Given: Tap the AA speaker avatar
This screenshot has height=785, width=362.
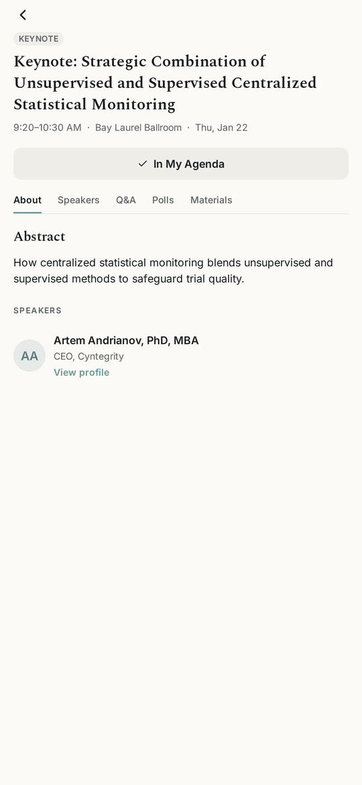Looking at the screenshot, I should pos(29,356).
